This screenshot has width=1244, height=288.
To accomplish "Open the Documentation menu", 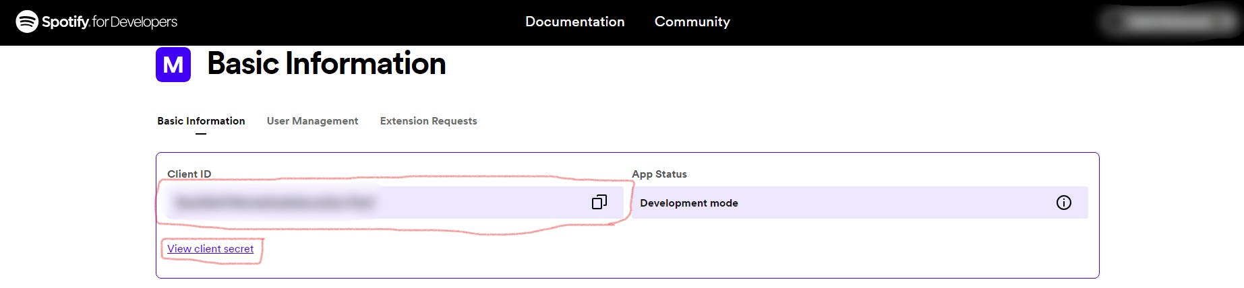I will pos(575,22).
